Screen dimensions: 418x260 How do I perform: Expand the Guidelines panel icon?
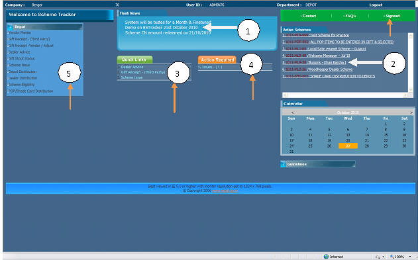point(283,164)
